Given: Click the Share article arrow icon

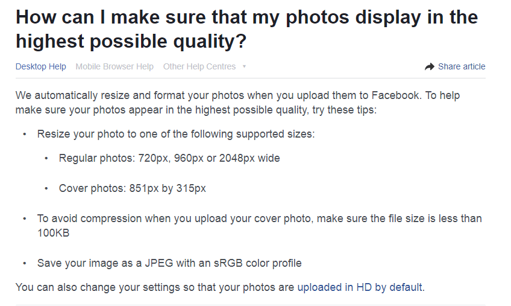Looking at the screenshot, I should (x=430, y=67).
